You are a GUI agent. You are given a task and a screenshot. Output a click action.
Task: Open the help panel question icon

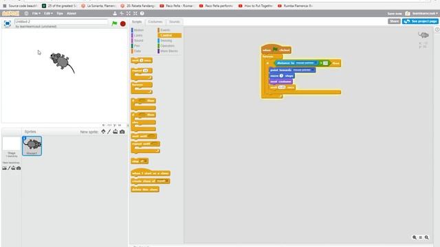point(437,30)
